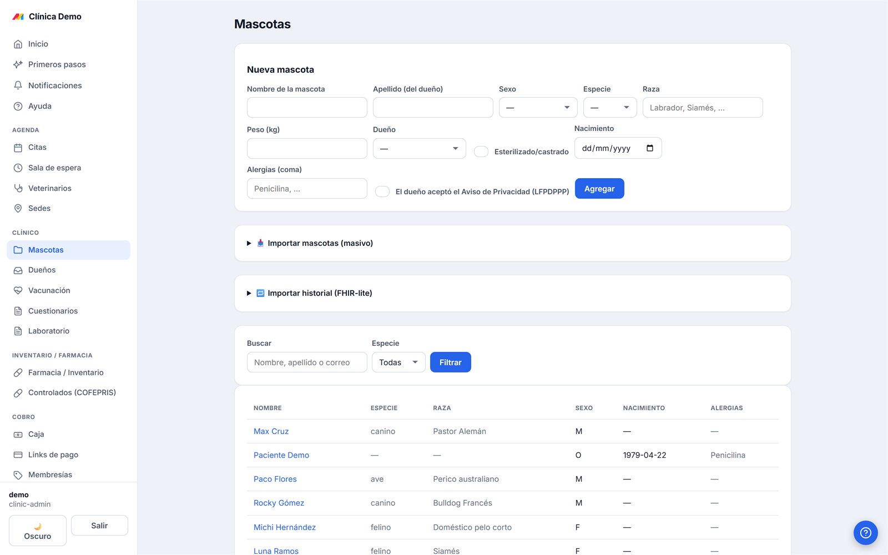This screenshot has height=555, width=888.
Task: Click the Membresías tag icon
Action: tap(18, 475)
